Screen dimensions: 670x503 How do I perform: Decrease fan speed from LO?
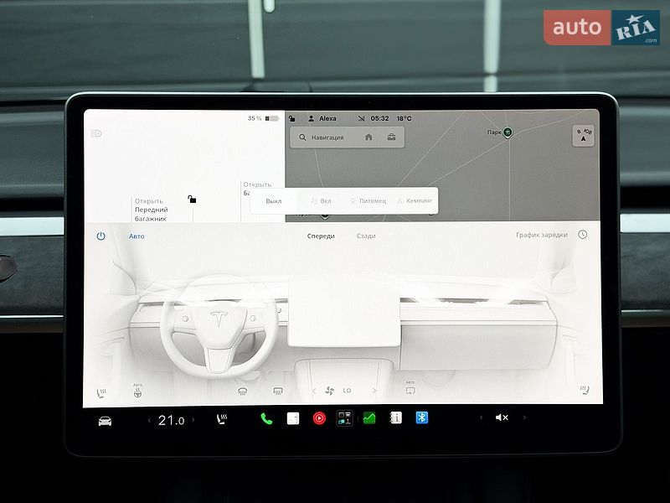pos(315,391)
